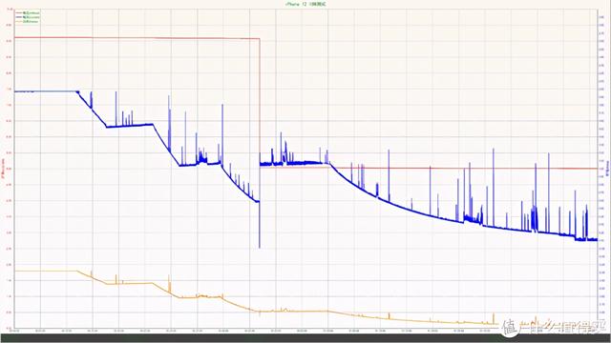611x343 pixels.
Task: Click the legend box in chart corner
Action: (x=28, y=17)
